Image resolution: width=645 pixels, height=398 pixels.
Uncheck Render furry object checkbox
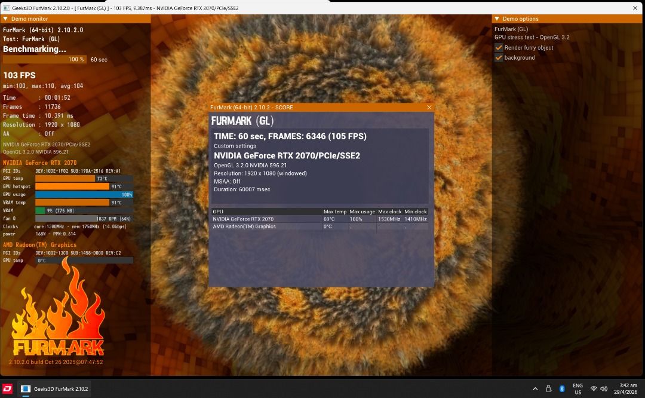tap(499, 48)
